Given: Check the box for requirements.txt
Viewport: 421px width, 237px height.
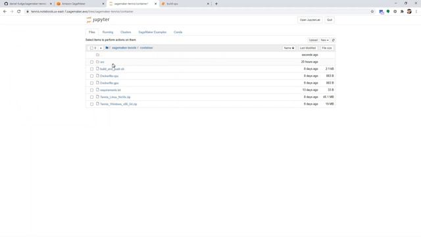Looking at the screenshot, I should click(x=92, y=90).
